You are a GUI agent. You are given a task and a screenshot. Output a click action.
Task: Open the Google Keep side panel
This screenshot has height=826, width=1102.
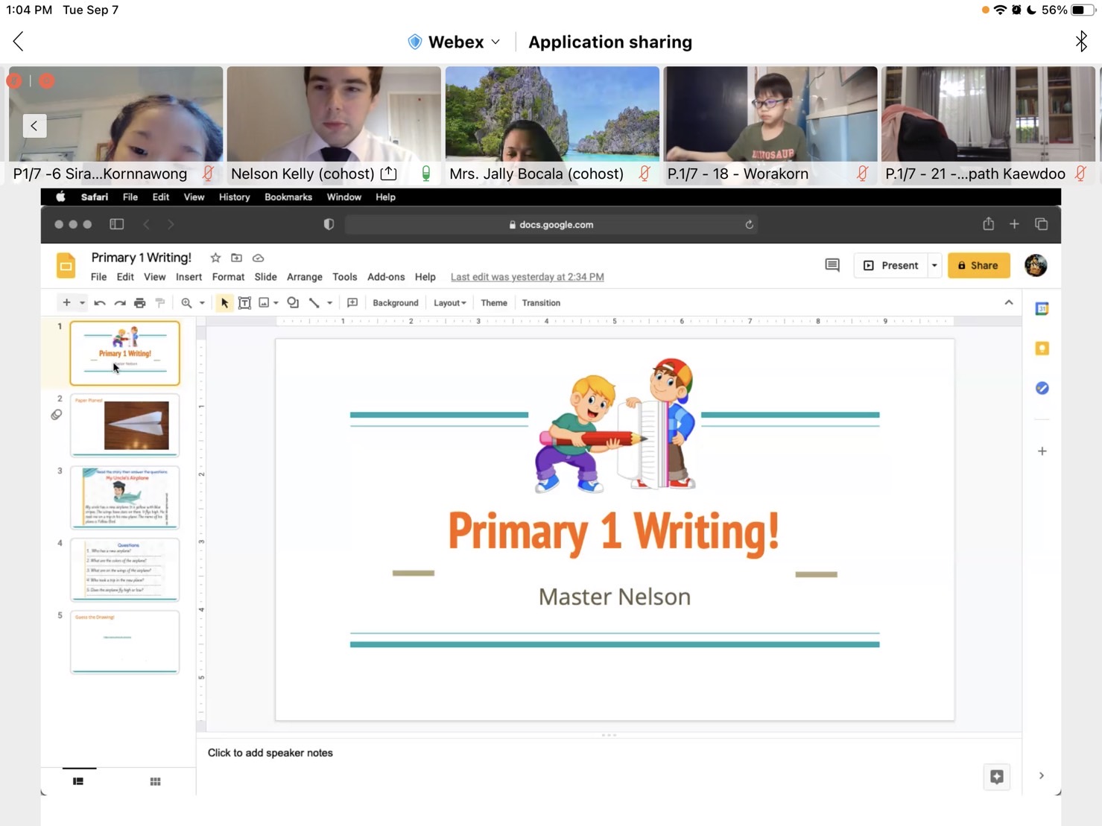pyautogui.click(x=1042, y=349)
